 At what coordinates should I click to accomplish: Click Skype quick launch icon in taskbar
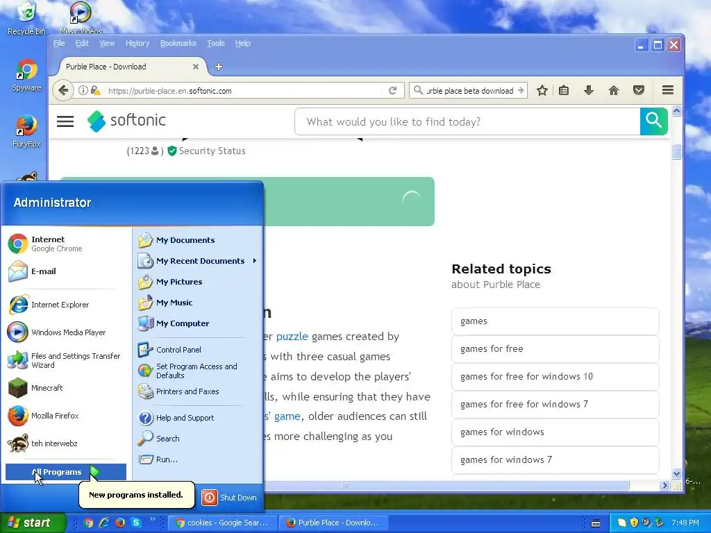(135, 523)
